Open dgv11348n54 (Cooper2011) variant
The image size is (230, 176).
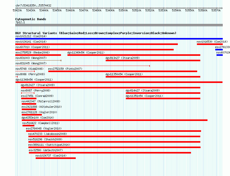coord(34,80)
